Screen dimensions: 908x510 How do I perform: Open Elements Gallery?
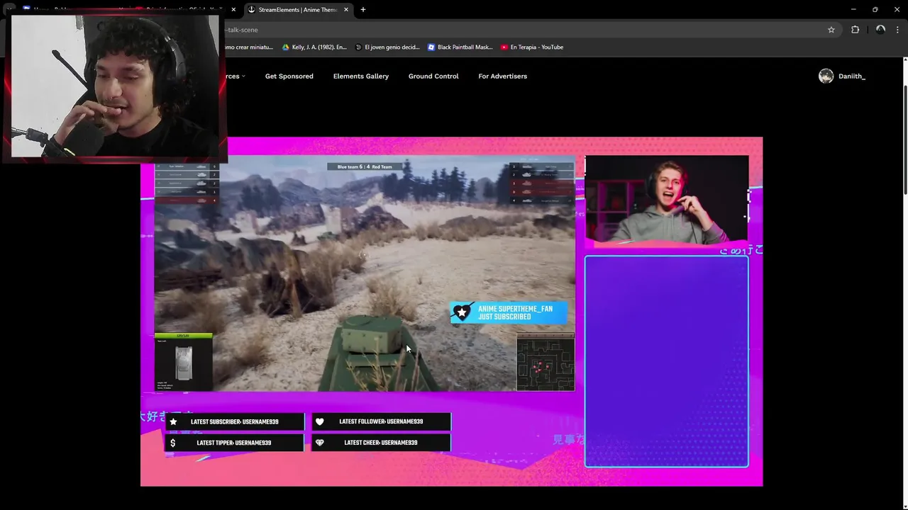point(361,76)
